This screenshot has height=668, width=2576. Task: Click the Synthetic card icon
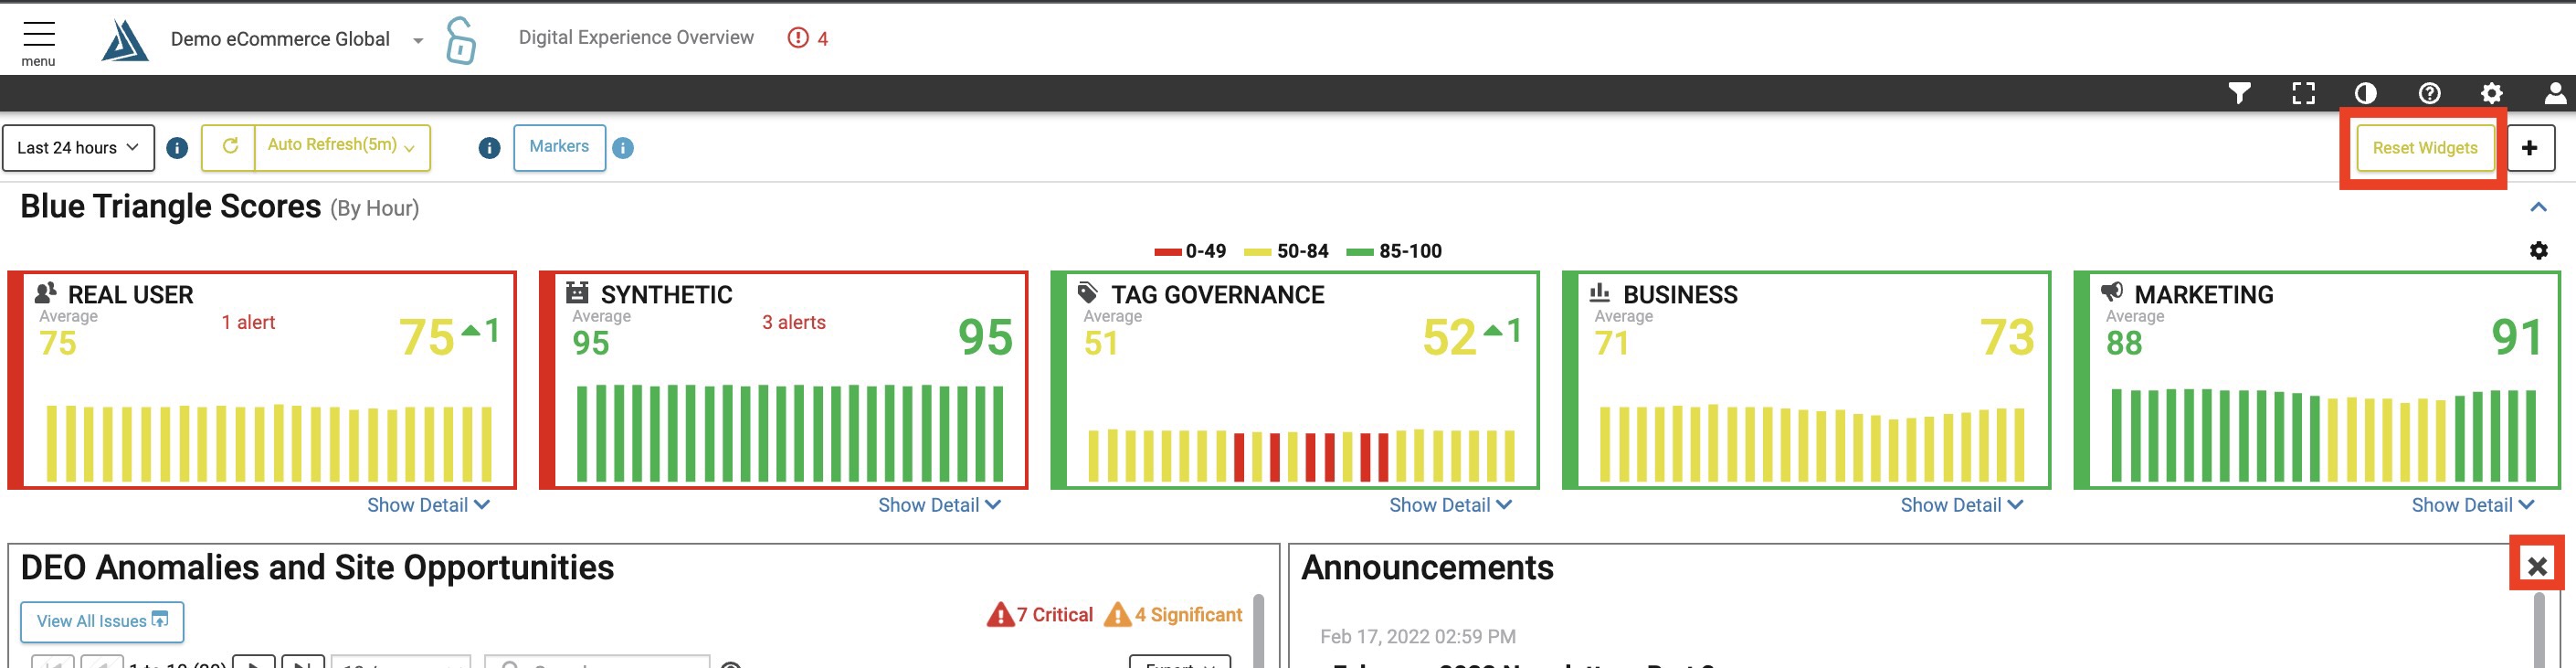click(x=577, y=293)
